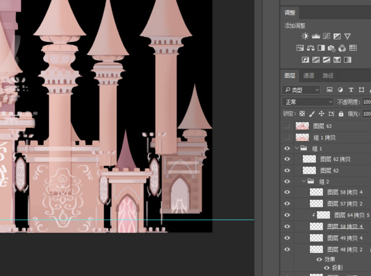Add a Color Lookup adjustment
371x276 pixels.
pyautogui.click(x=353, y=48)
